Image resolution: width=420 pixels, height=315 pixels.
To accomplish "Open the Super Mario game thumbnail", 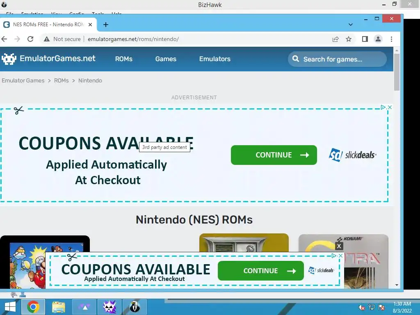I will 45,262.
